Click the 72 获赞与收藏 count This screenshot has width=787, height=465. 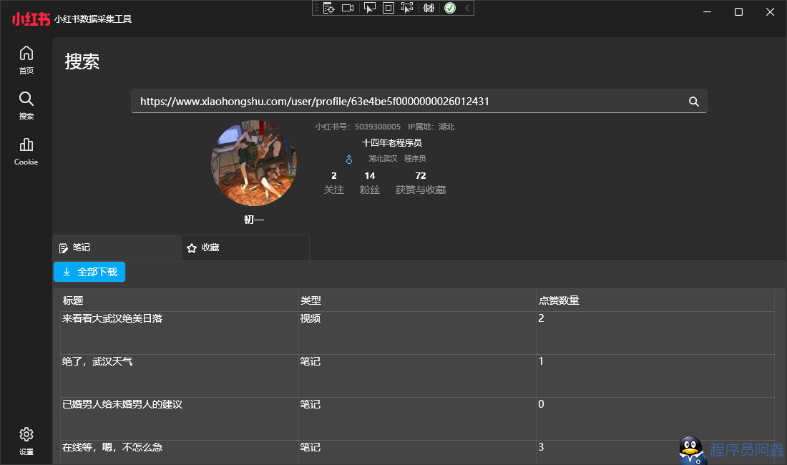(x=421, y=182)
